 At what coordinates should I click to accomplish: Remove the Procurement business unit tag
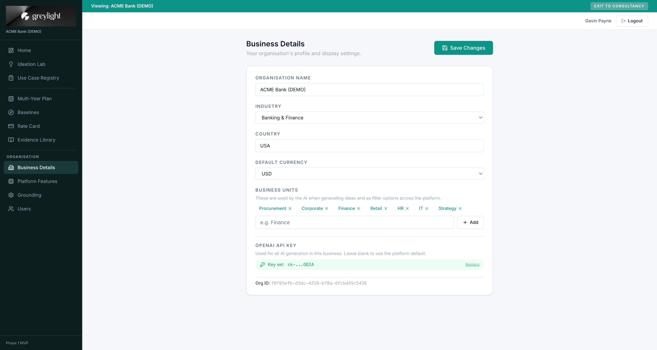point(290,209)
